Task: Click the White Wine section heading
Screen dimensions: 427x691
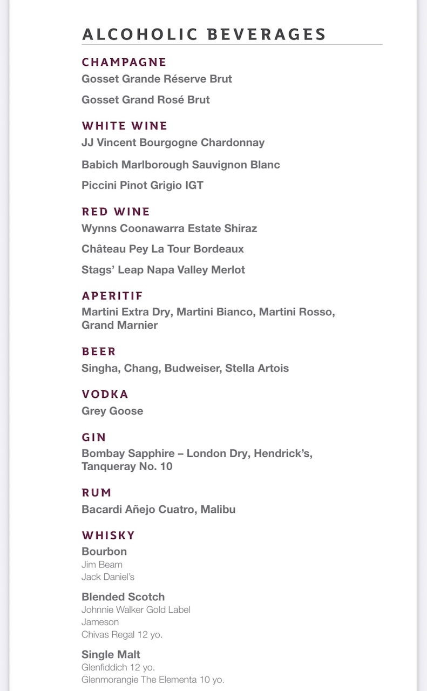Action: (125, 126)
